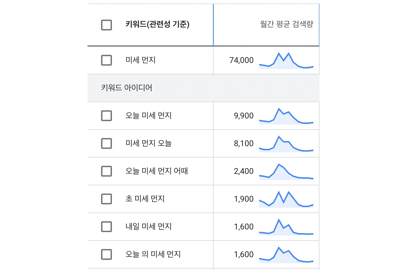View trend chart for 내일 미세 먼지
This screenshot has height=270, width=407.
(x=286, y=227)
